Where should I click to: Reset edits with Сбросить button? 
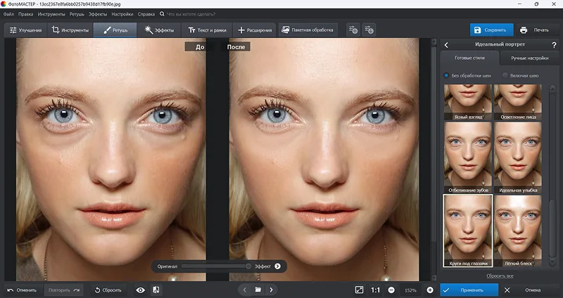click(108, 290)
